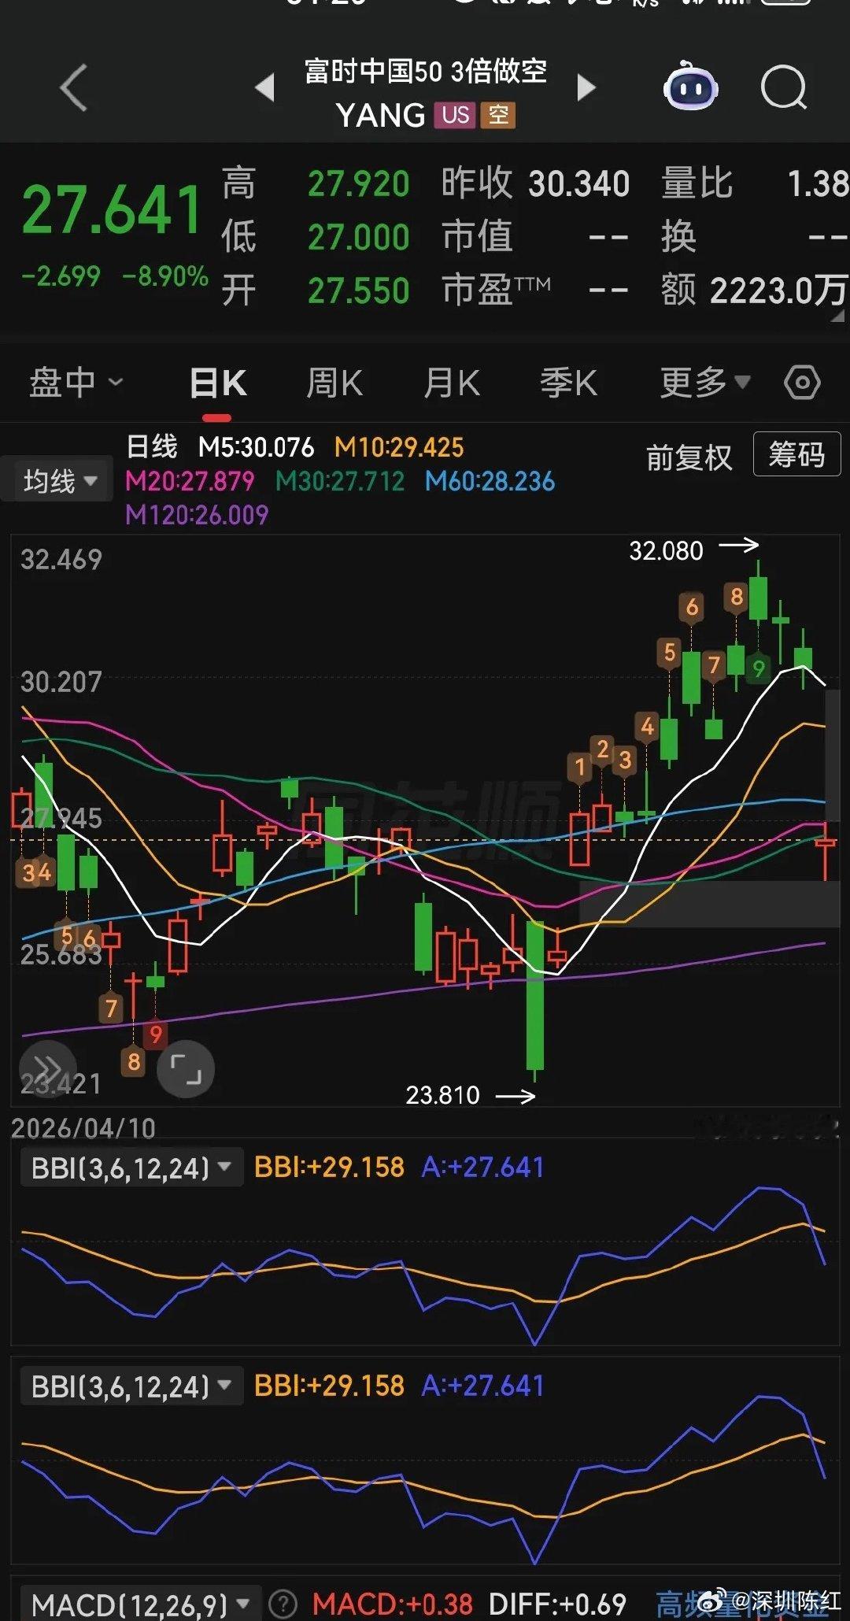Open the first BBI(3,6,12,24) indicator dropdown
The image size is (850, 1621).
click(131, 1167)
